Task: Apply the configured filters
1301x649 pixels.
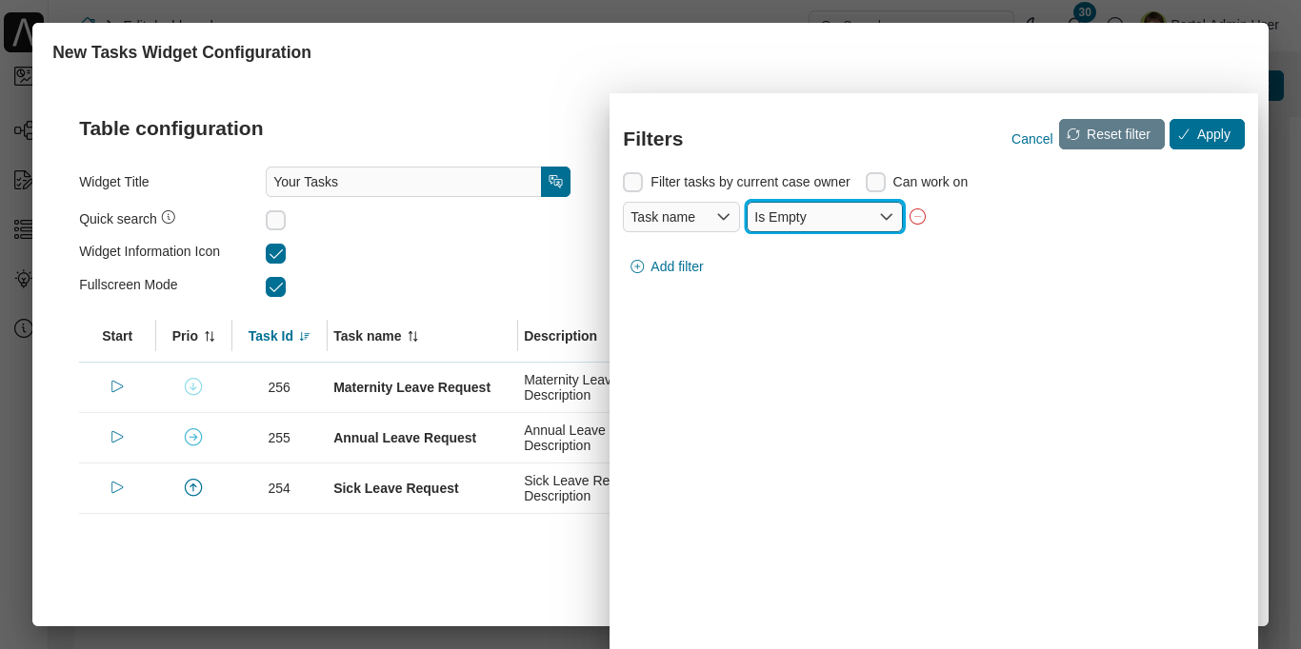Action: click(x=1207, y=134)
